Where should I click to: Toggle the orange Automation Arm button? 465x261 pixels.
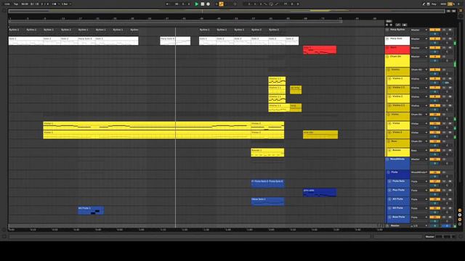[x=221, y=4]
